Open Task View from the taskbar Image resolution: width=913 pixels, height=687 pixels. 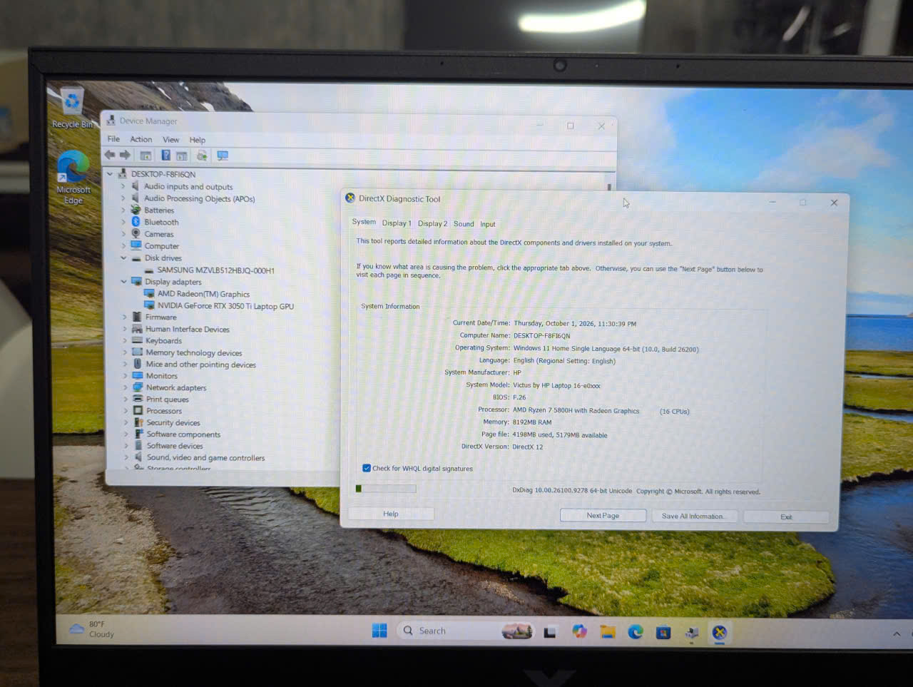[550, 632]
